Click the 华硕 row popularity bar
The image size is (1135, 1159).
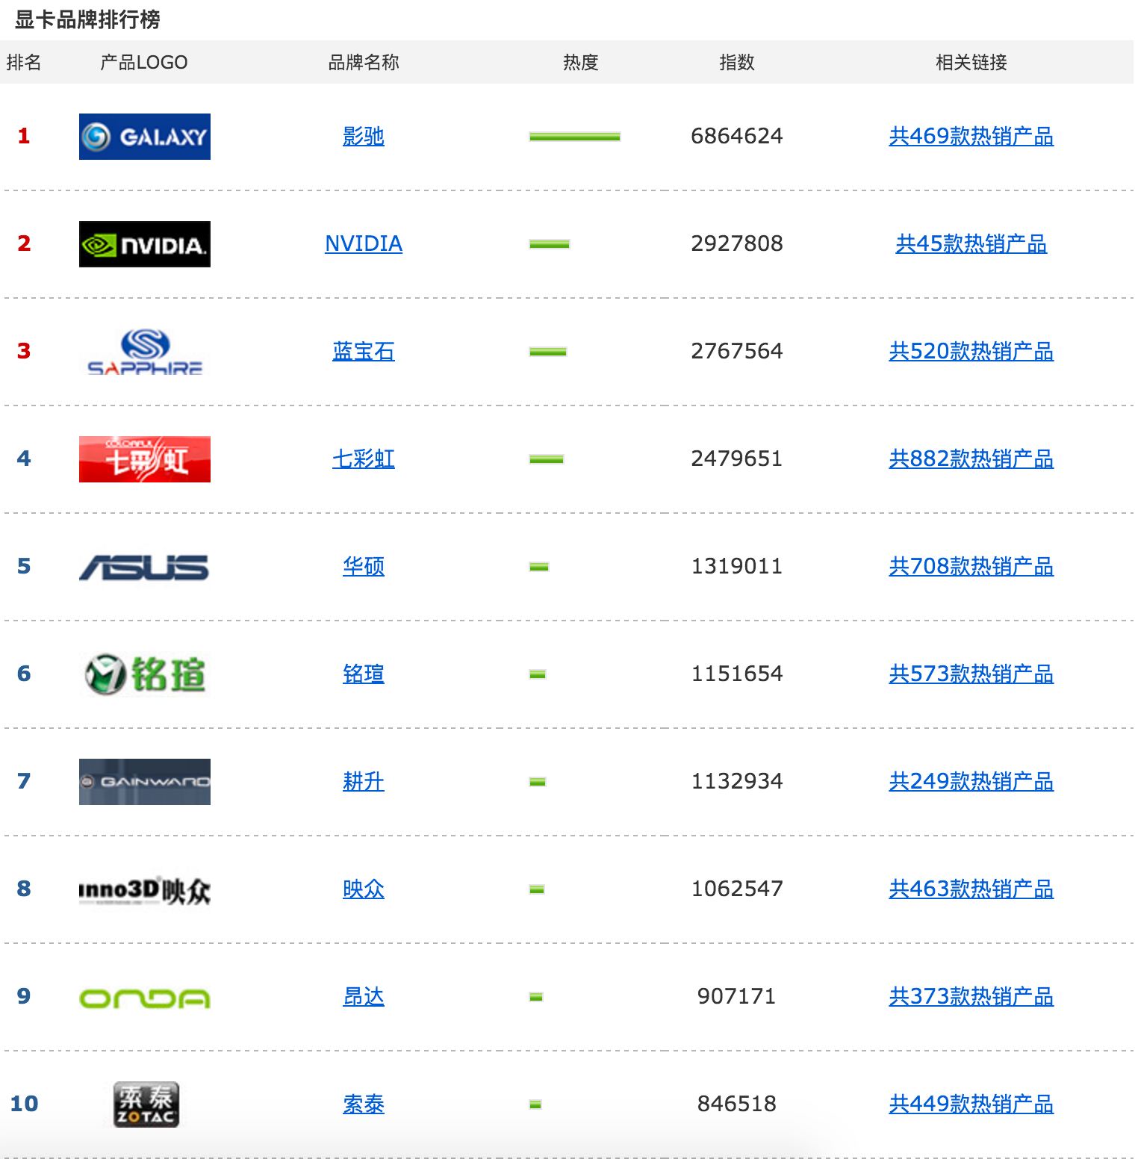(x=539, y=567)
